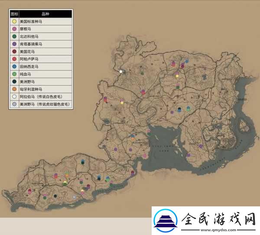This screenshot has height=235, width=260.
Task: Click the light green 纯血马 legend dot
Action: pos(14,74)
